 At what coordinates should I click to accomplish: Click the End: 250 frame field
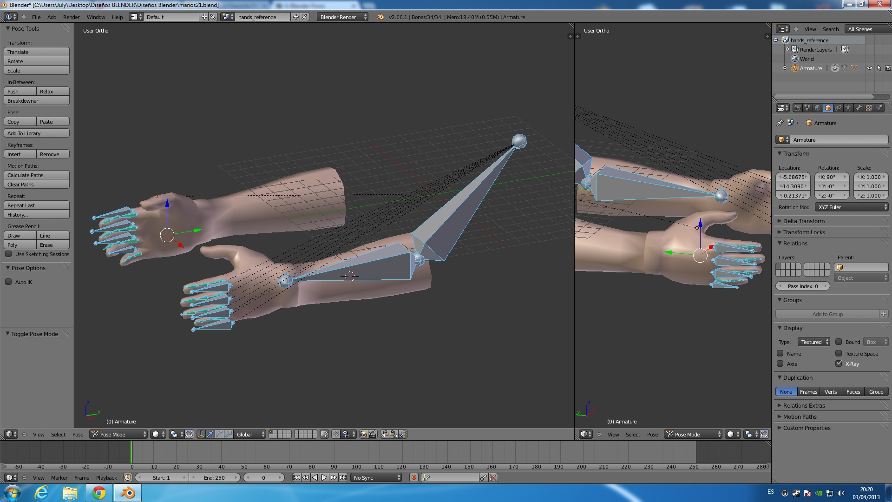click(x=214, y=477)
